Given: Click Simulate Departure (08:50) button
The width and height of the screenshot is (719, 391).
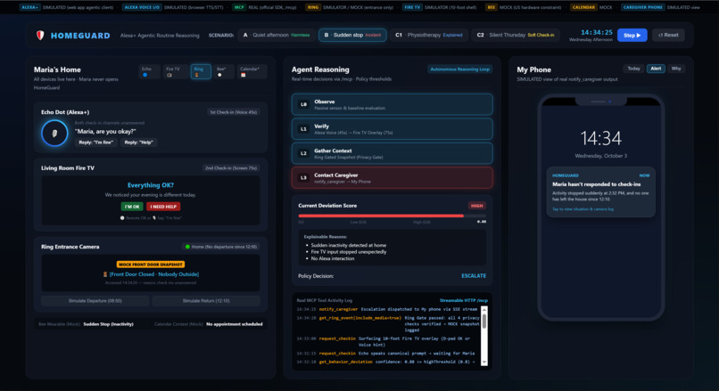Looking at the screenshot, I should (x=95, y=301).
